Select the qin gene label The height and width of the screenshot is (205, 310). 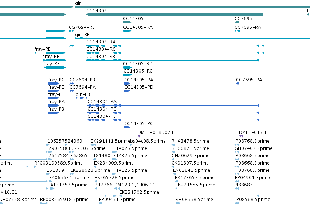point(78,3)
